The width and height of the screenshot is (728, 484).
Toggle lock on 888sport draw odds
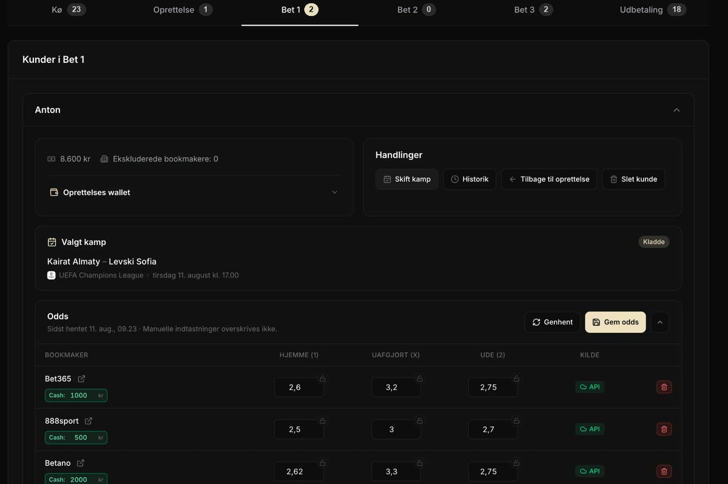point(420,421)
